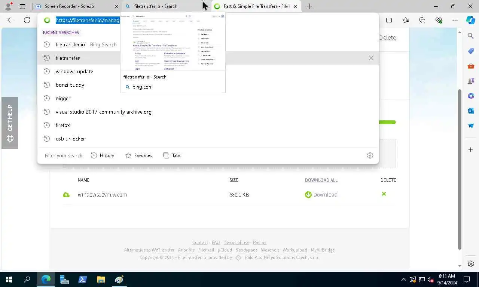This screenshot has height=287, width=479.
Task: Click DOWNLOAD ALL header link
Action: tap(321, 180)
